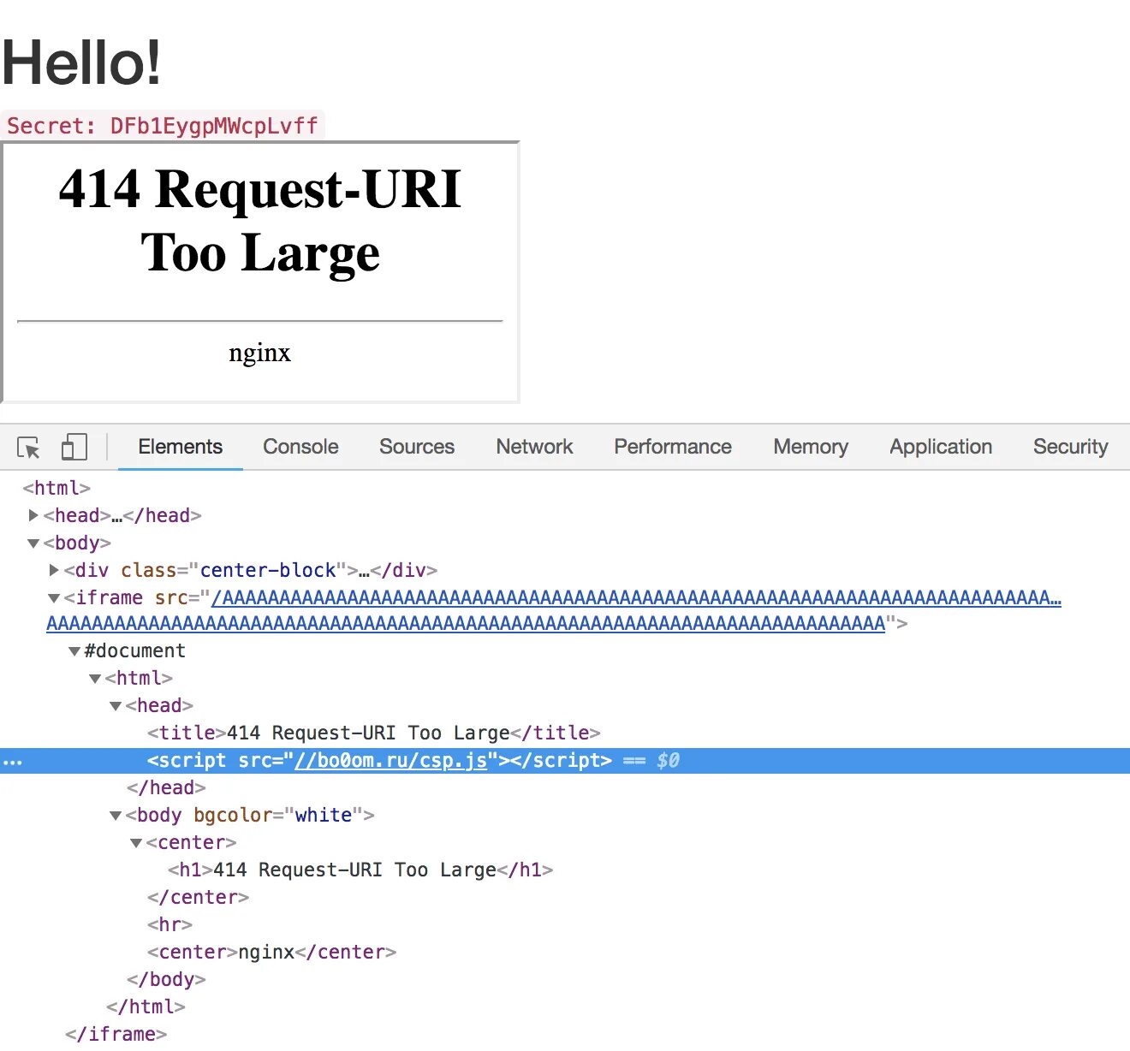Image resolution: width=1130 pixels, height=1051 pixels.
Task: Open the Sources tab
Action: point(417,447)
